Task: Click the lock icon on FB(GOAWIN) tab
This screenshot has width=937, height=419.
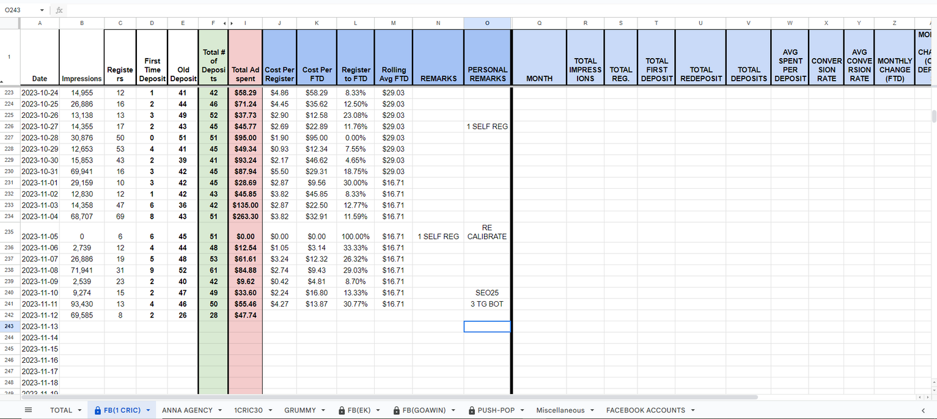Action: pyautogui.click(x=397, y=410)
